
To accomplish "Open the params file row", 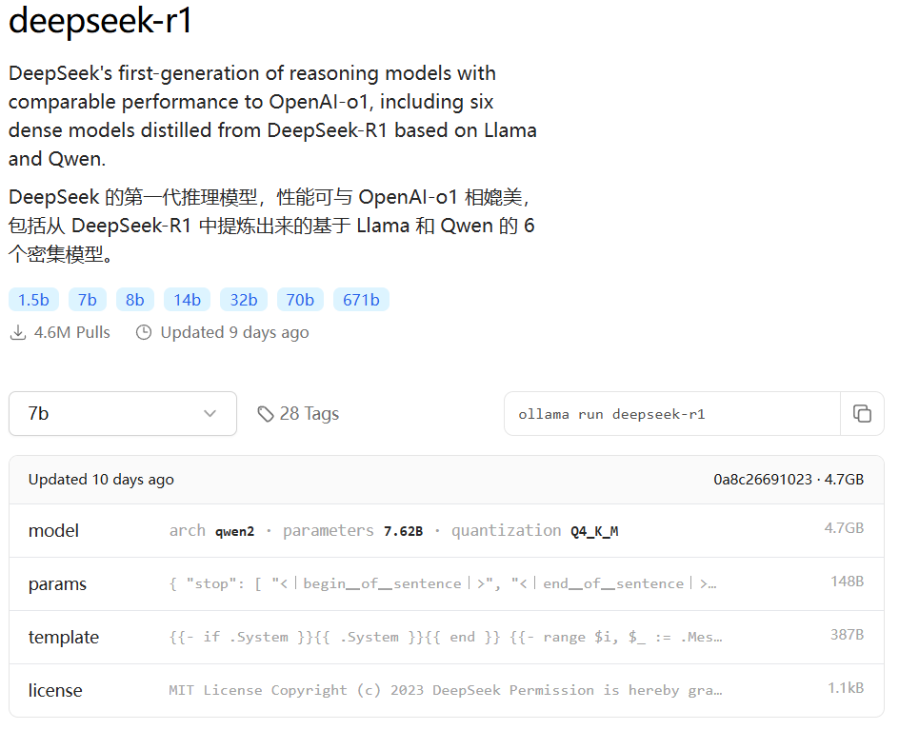I will 446,583.
